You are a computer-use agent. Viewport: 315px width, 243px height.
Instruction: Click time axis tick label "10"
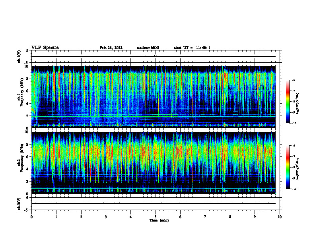280,217
